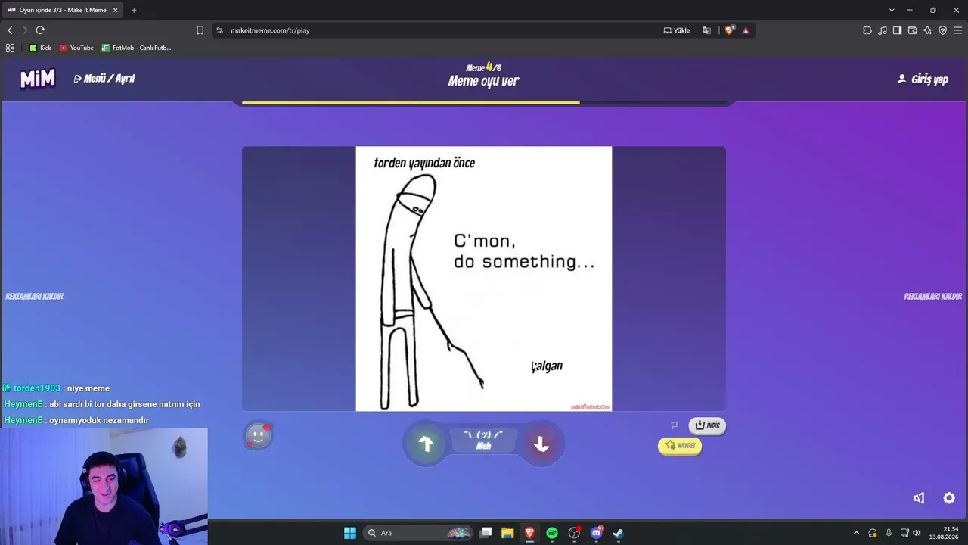This screenshot has height=545, width=968.
Task: Go forward in the browser
Action: pos(25,30)
